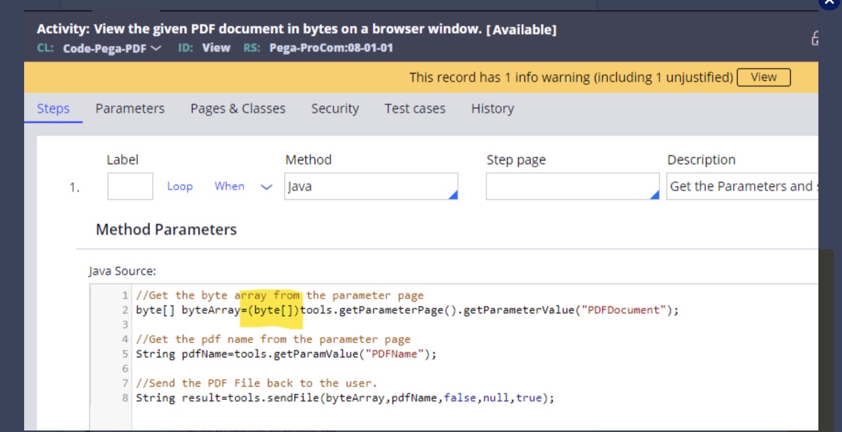The width and height of the screenshot is (842, 432).
Task: Expand the Code-Pega-PDF class chevron
Action: (156, 48)
